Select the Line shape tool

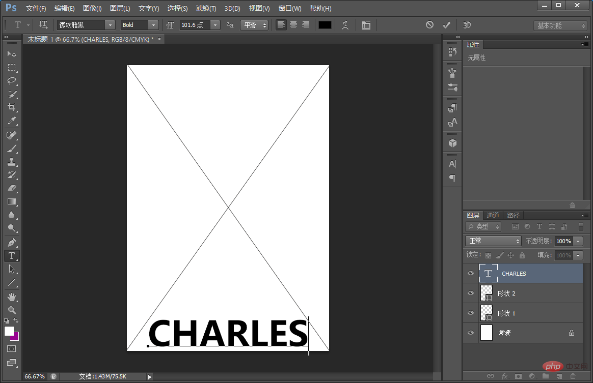[x=12, y=282]
